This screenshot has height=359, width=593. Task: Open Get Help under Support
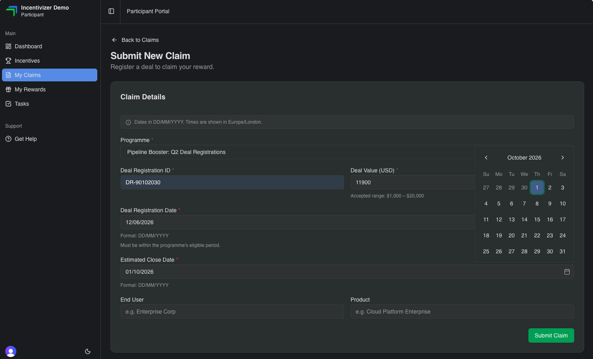[x=49, y=139]
